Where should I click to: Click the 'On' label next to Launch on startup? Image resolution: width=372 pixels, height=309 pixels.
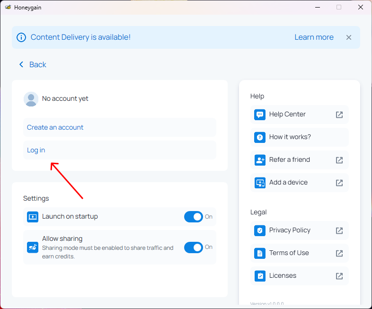[x=209, y=217]
